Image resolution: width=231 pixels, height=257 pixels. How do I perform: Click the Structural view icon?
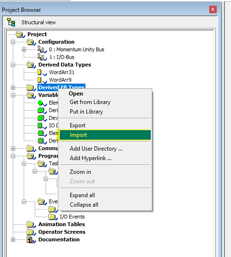click(11, 22)
